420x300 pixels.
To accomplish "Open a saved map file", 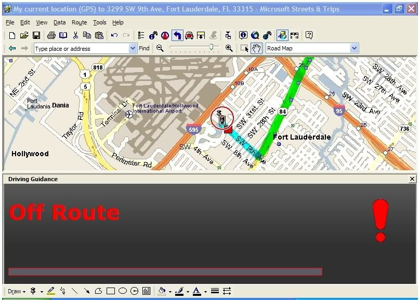I will click(x=24, y=35).
